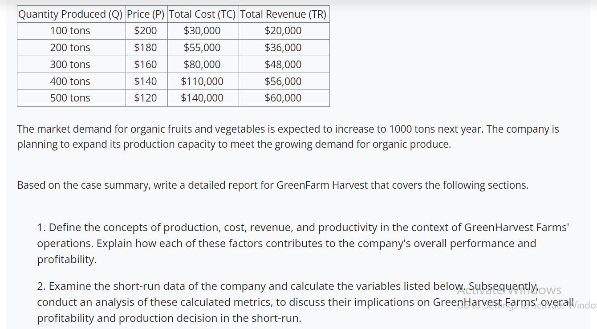
Task: Click the $180 price cell
Action: point(146,48)
